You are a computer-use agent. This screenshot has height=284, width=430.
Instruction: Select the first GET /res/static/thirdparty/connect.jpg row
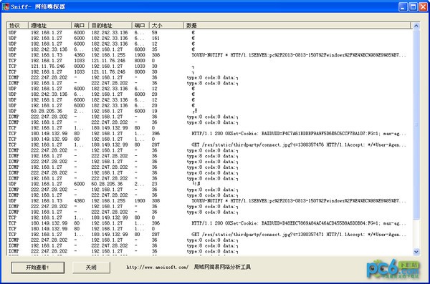click(210, 145)
